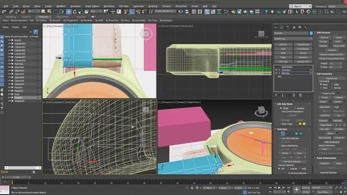Switch to the Hierarchy command panel tab
Screen dimensions: 347x195
(x=288, y=28)
